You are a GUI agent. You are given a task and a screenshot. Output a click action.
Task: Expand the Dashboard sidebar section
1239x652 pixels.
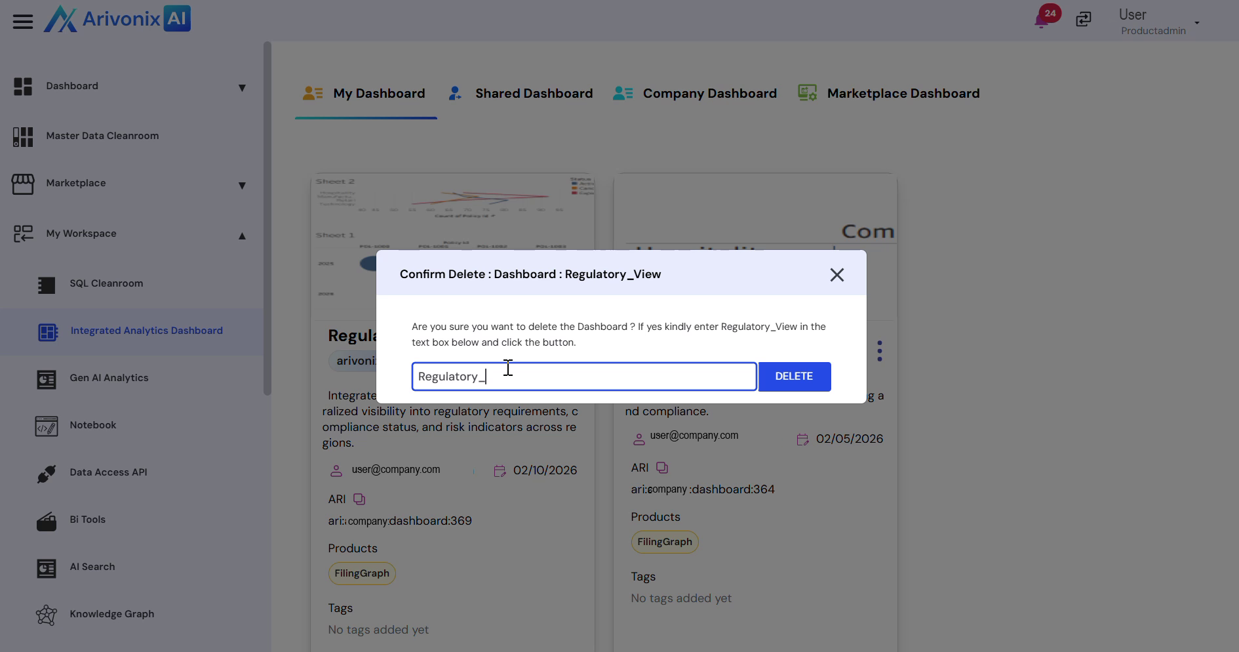[x=242, y=87]
